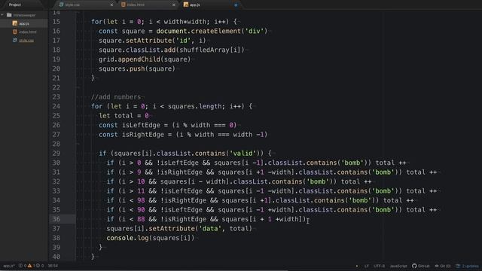Click the "squares[i].setAttribute('data', total)" line

[179, 229]
